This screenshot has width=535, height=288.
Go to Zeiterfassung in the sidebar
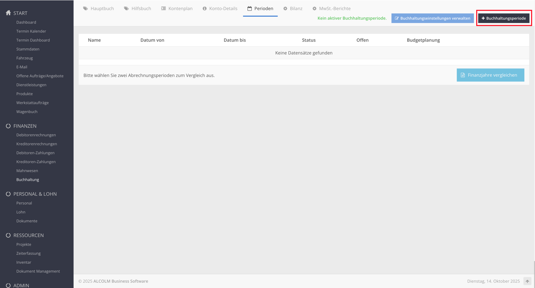click(x=28, y=253)
